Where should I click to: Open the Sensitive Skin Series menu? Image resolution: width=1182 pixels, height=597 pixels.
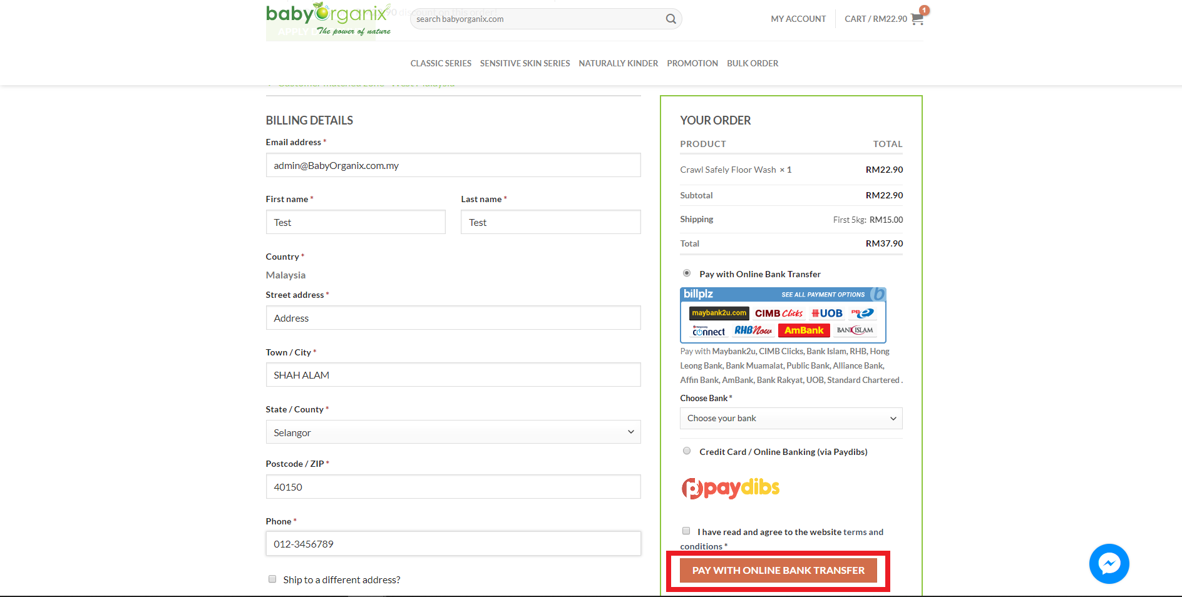coord(525,63)
